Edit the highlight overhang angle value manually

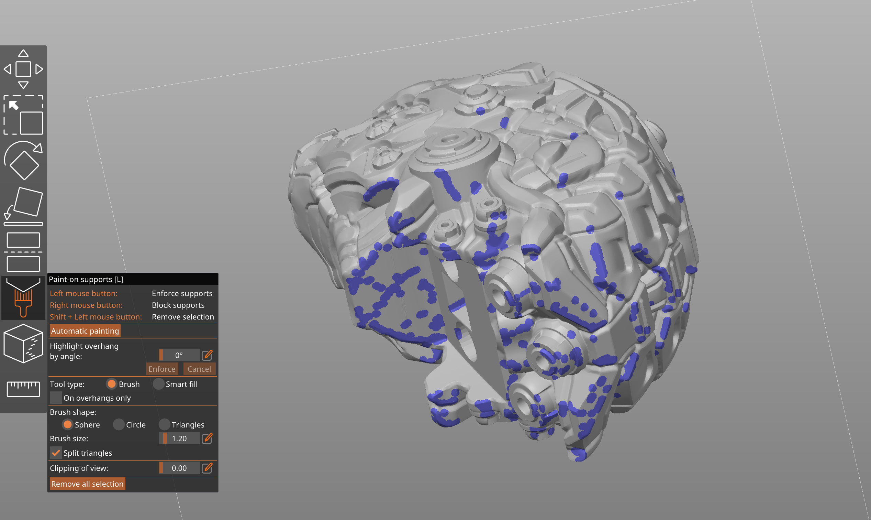(207, 355)
